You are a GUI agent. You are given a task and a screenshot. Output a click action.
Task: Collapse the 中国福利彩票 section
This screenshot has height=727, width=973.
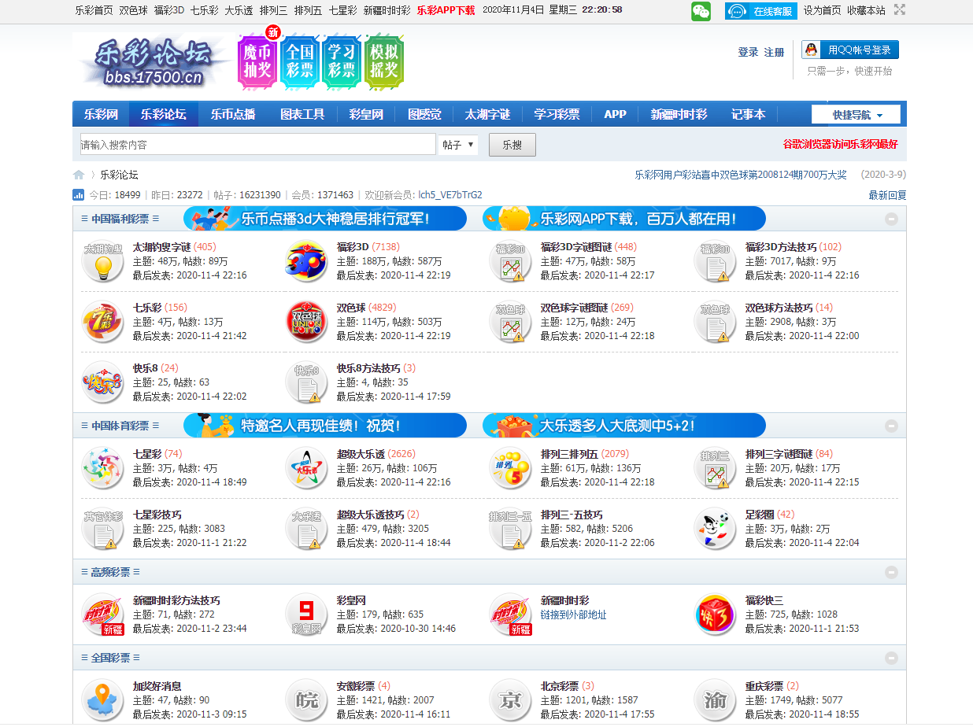891,220
